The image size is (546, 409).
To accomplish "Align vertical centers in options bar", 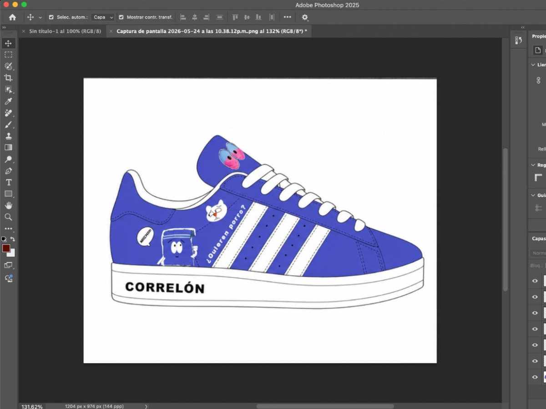I will (x=247, y=17).
